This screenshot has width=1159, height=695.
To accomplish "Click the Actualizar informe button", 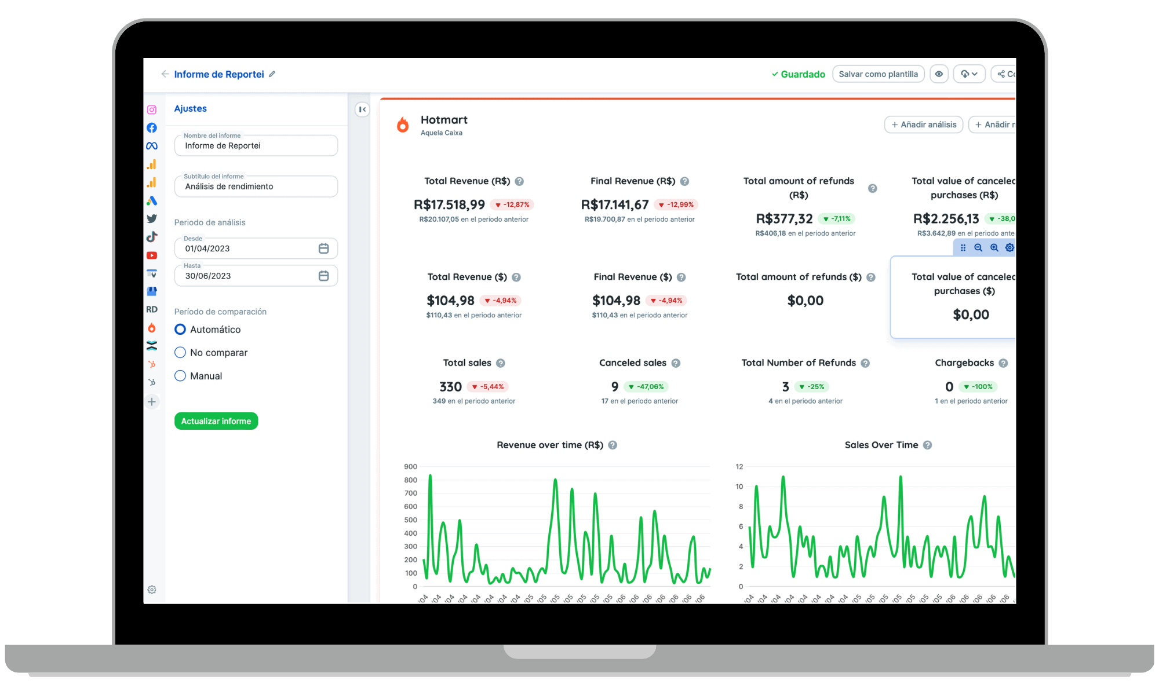I will [x=216, y=421].
